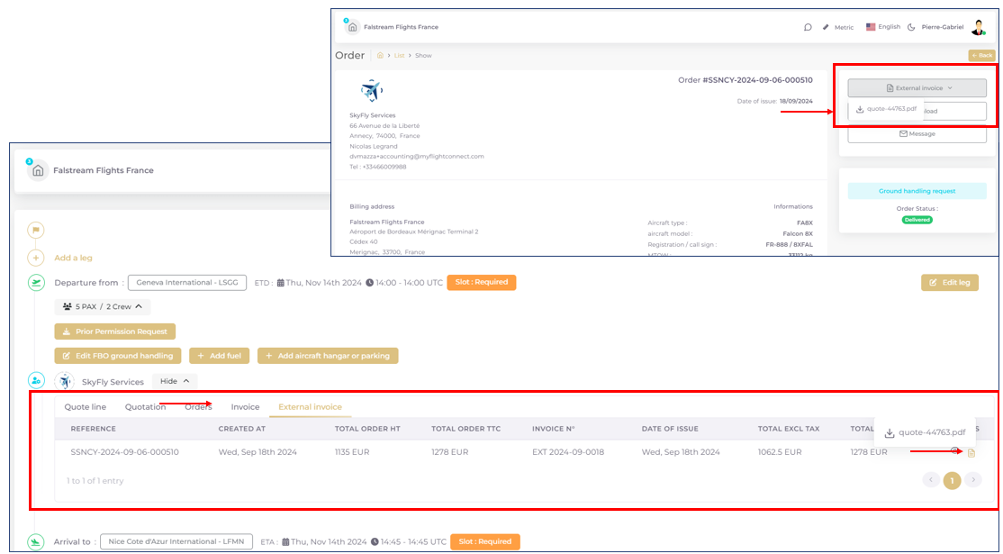
Task: Click the home icon in the Order window header
Action: point(352,28)
